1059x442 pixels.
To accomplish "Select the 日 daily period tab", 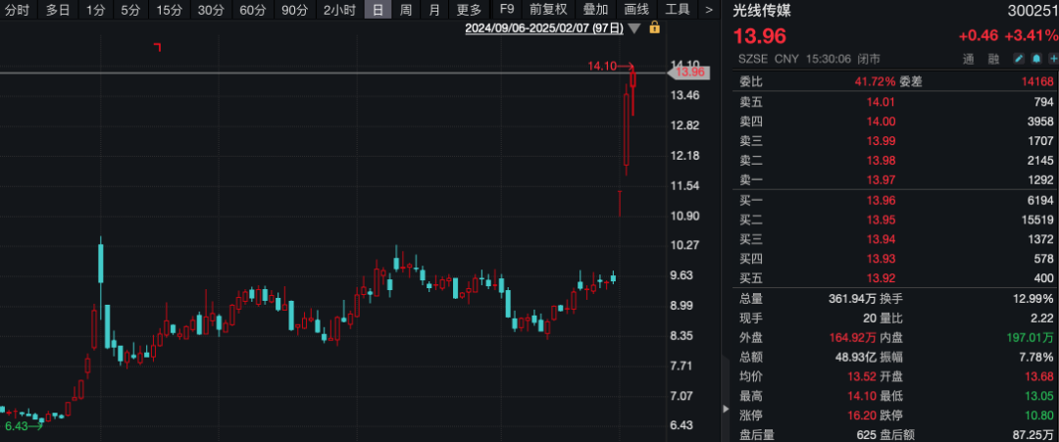I will 378,10.
